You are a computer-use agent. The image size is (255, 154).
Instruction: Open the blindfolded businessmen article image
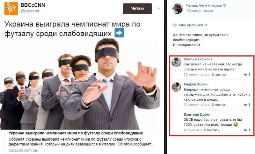pyautogui.click(x=80, y=84)
